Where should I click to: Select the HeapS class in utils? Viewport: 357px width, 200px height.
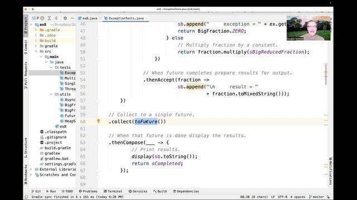[x=67, y=121]
